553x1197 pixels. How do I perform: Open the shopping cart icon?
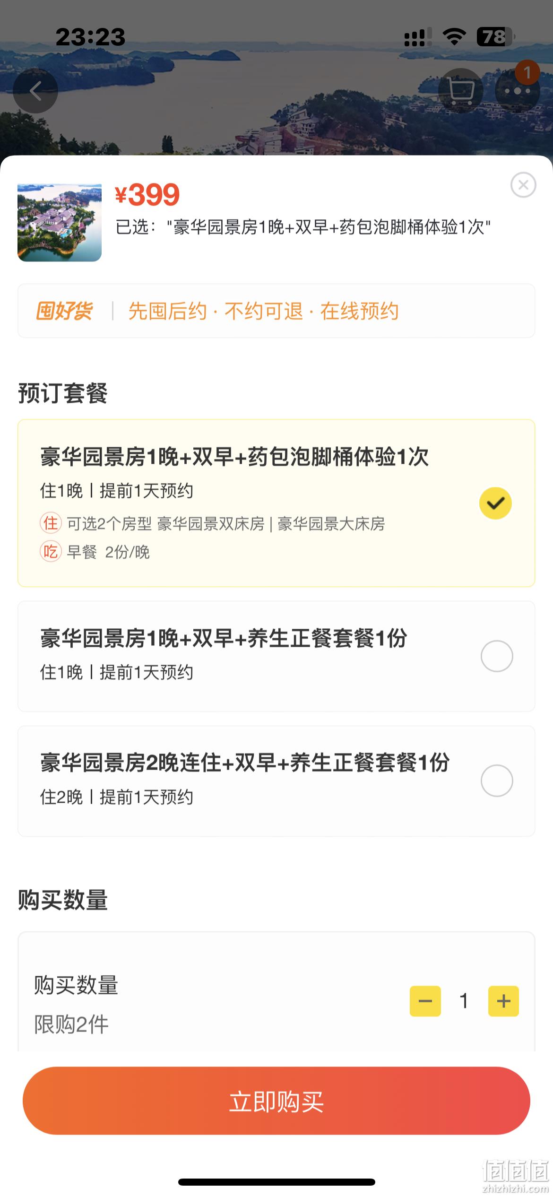coord(460,91)
